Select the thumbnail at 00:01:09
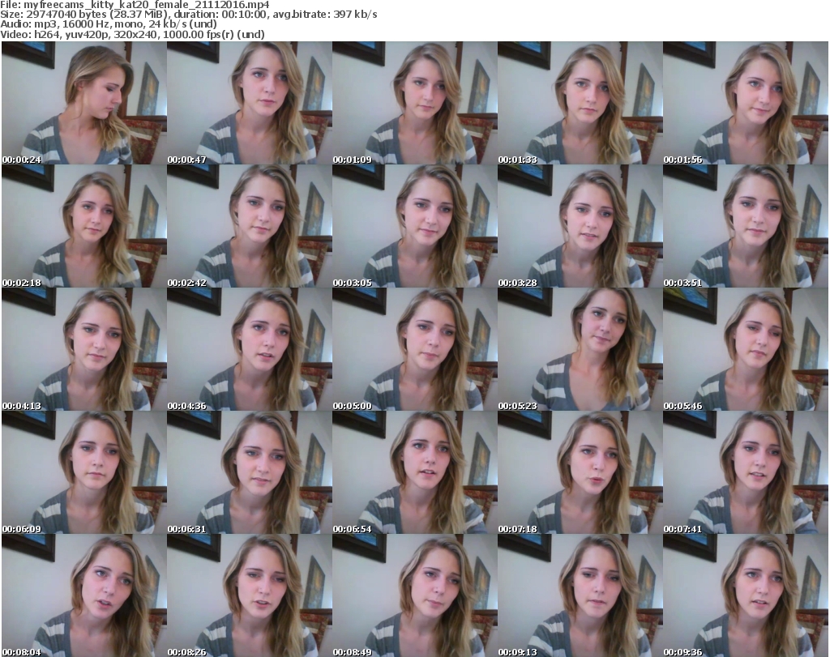The height and width of the screenshot is (657, 830). [414, 103]
